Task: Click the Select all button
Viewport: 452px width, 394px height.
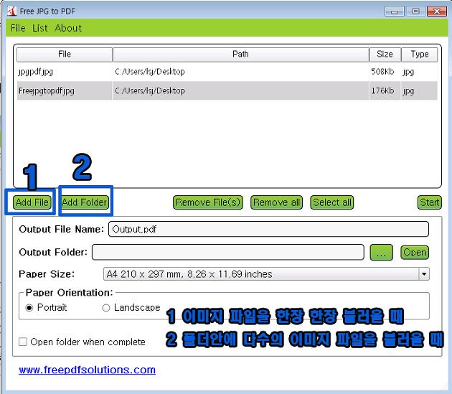Action: pos(332,202)
